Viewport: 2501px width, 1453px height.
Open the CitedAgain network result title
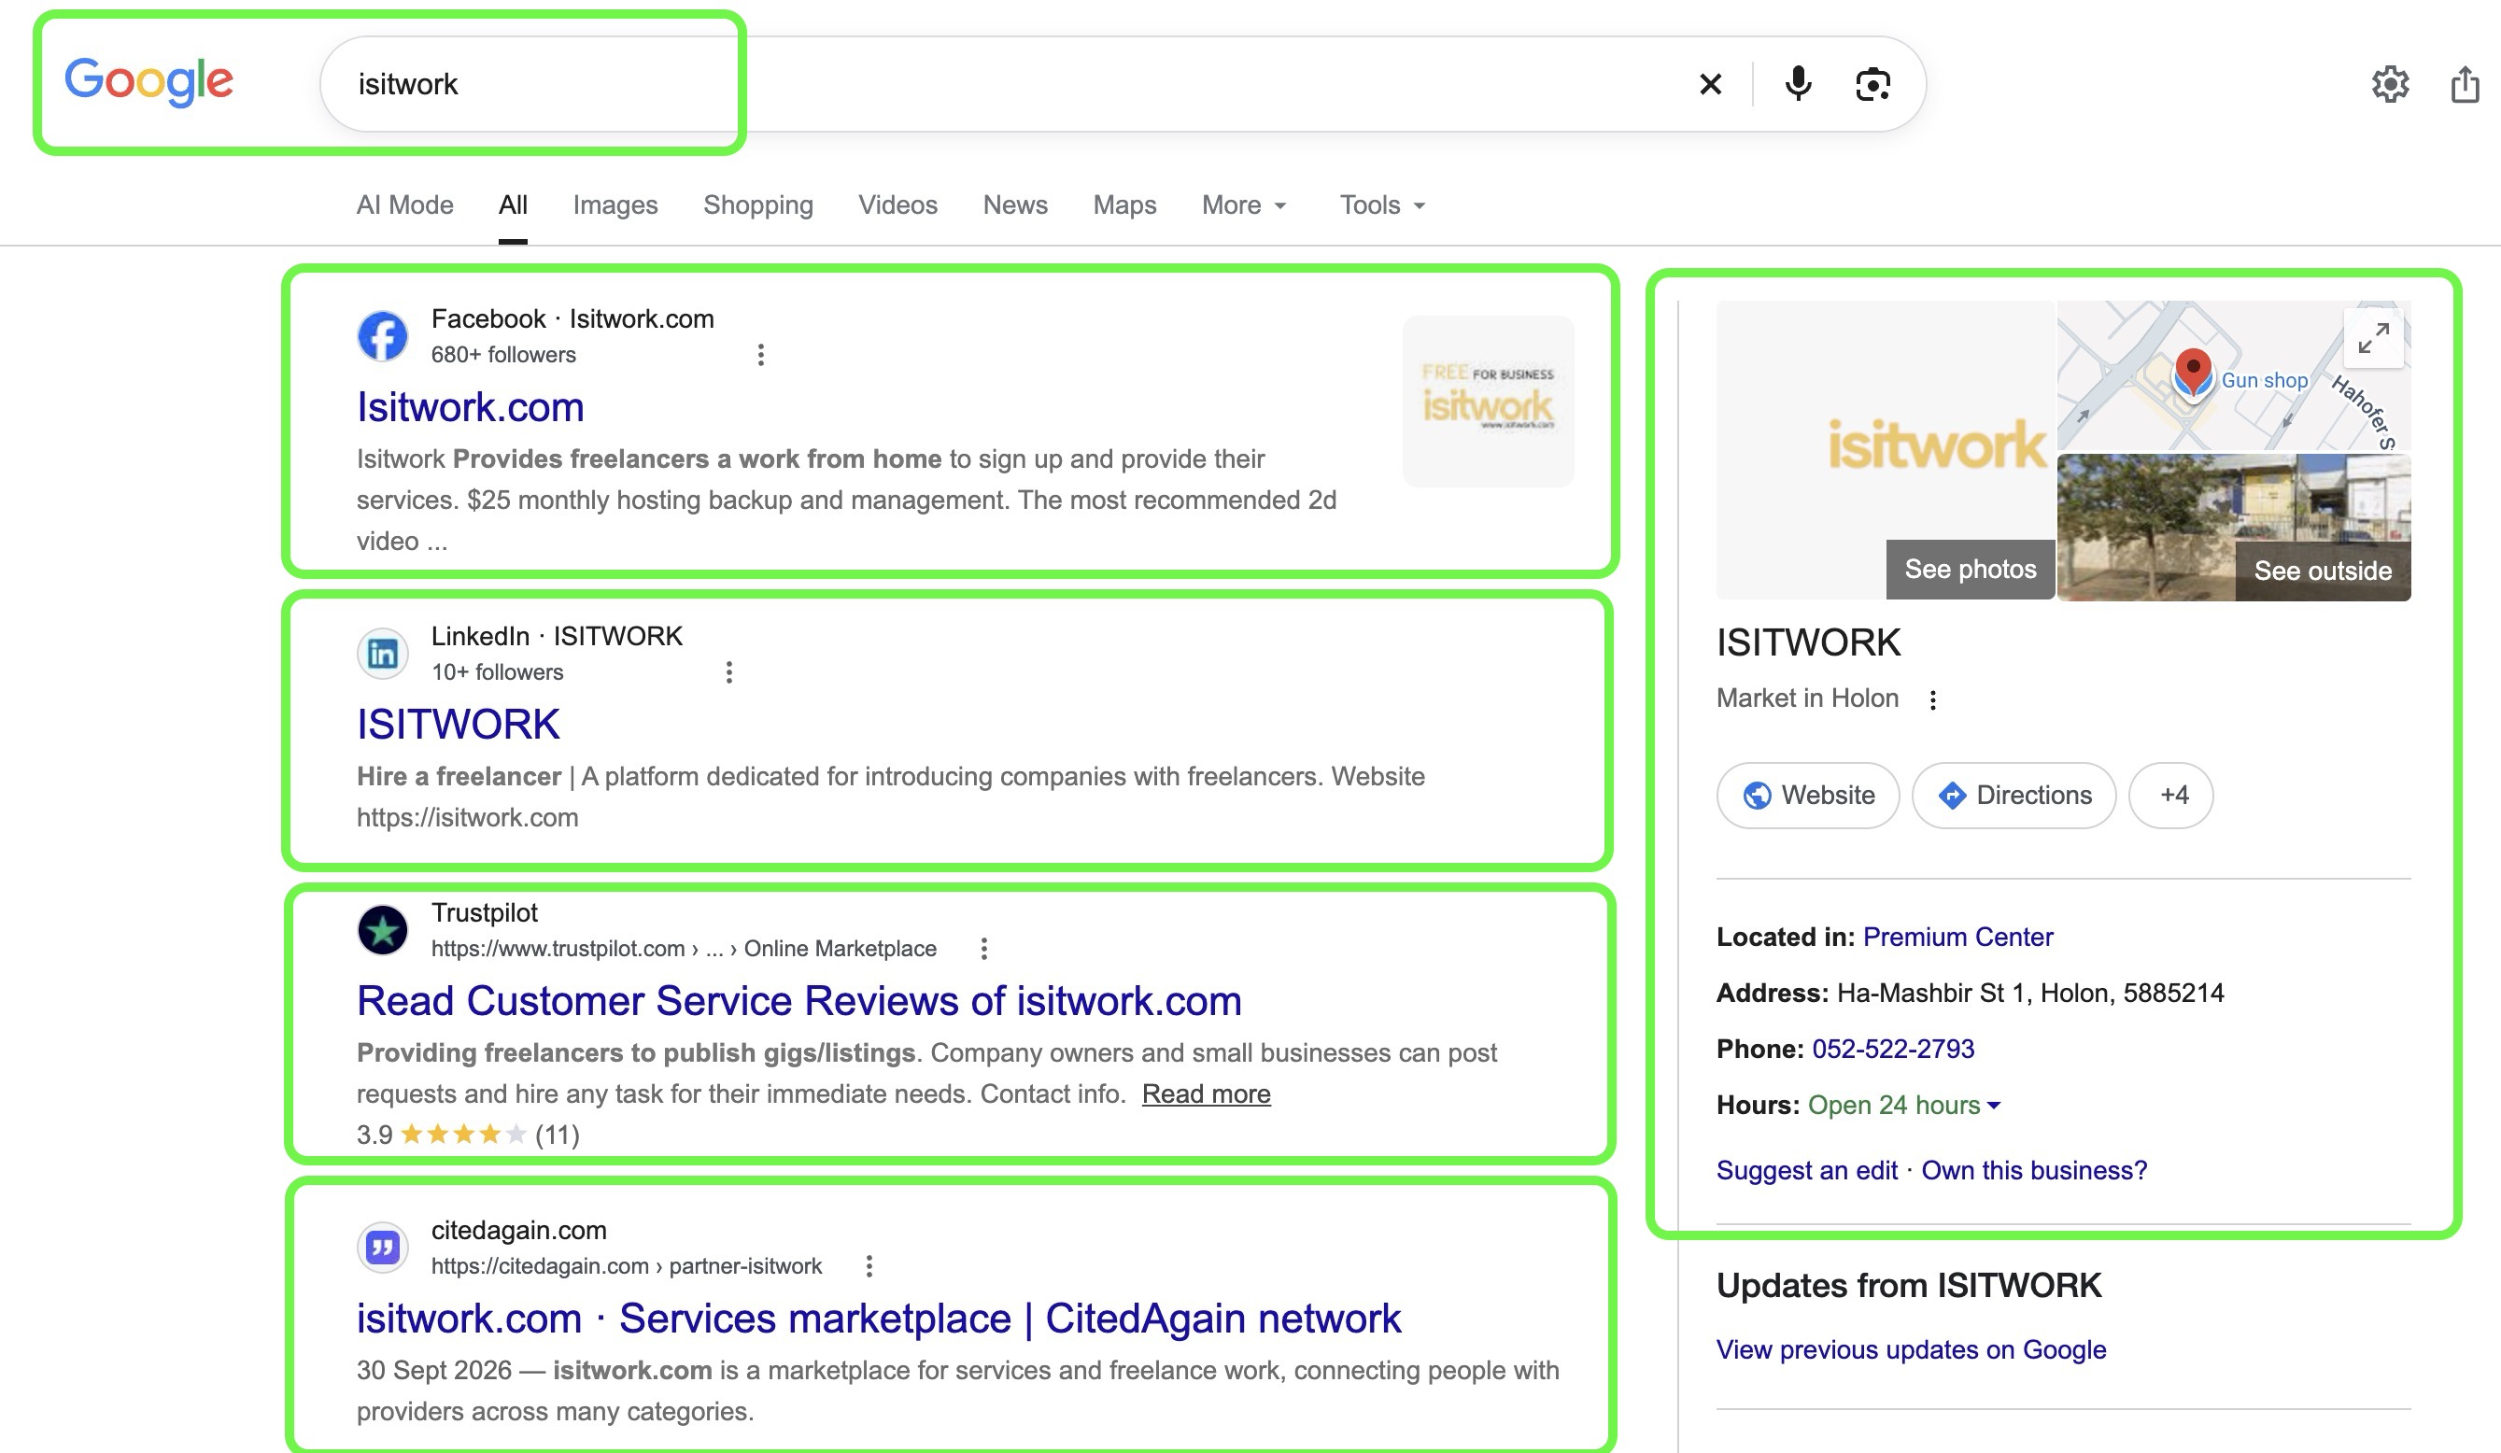pos(878,1319)
